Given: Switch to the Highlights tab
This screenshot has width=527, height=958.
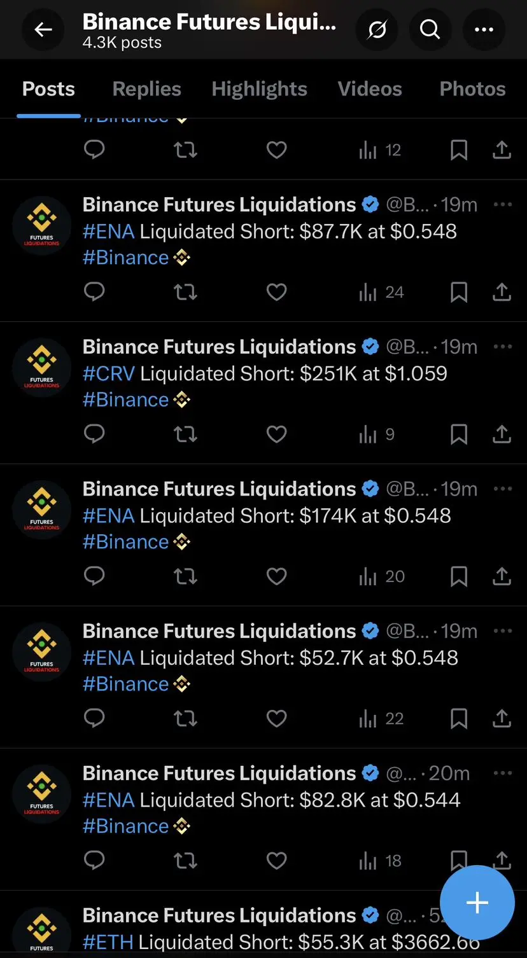Looking at the screenshot, I should point(260,89).
